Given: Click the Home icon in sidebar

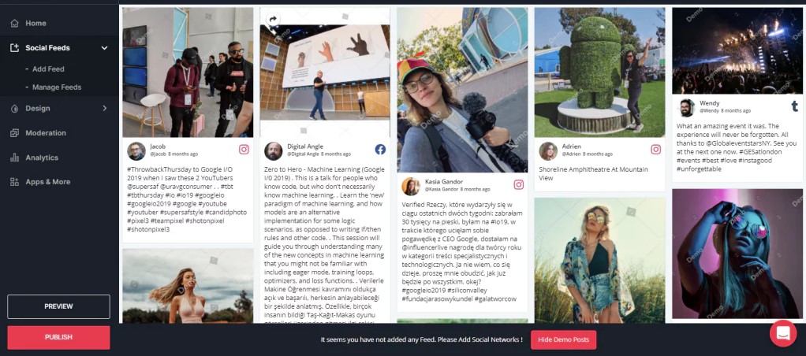Looking at the screenshot, I should [14, 23].
